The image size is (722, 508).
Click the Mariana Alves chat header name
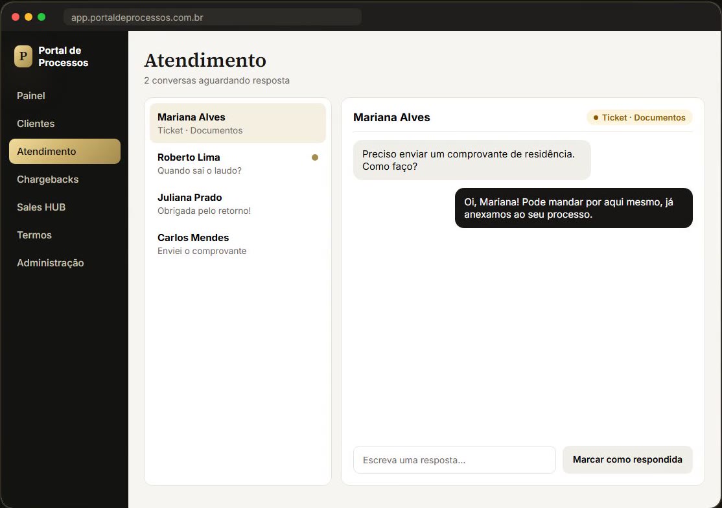tap(391, 117)
